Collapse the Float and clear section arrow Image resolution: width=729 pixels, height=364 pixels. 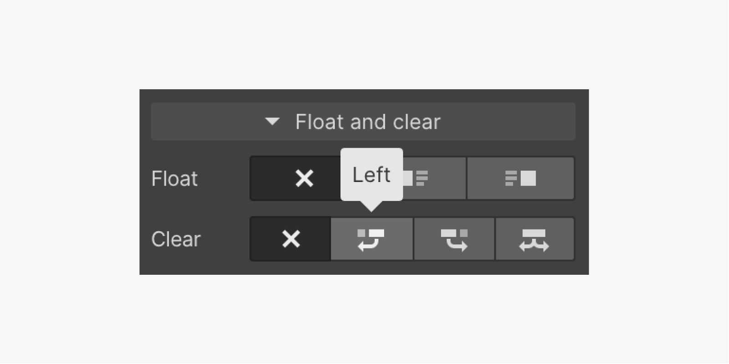point(272,121)
